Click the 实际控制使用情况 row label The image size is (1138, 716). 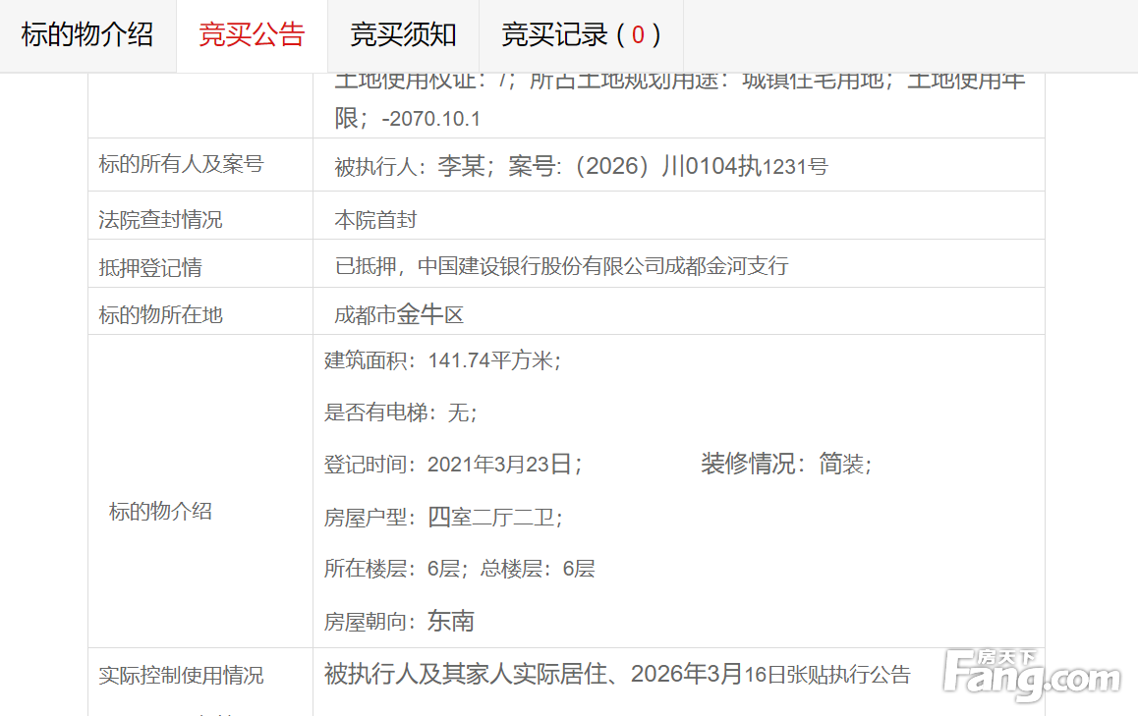tap(181, 676)
